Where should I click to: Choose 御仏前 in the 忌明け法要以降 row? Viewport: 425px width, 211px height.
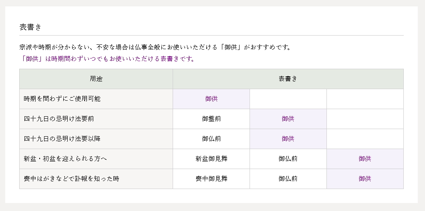tap(211, 139)
